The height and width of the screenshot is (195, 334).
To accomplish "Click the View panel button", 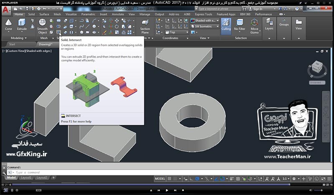I will 299,24.
